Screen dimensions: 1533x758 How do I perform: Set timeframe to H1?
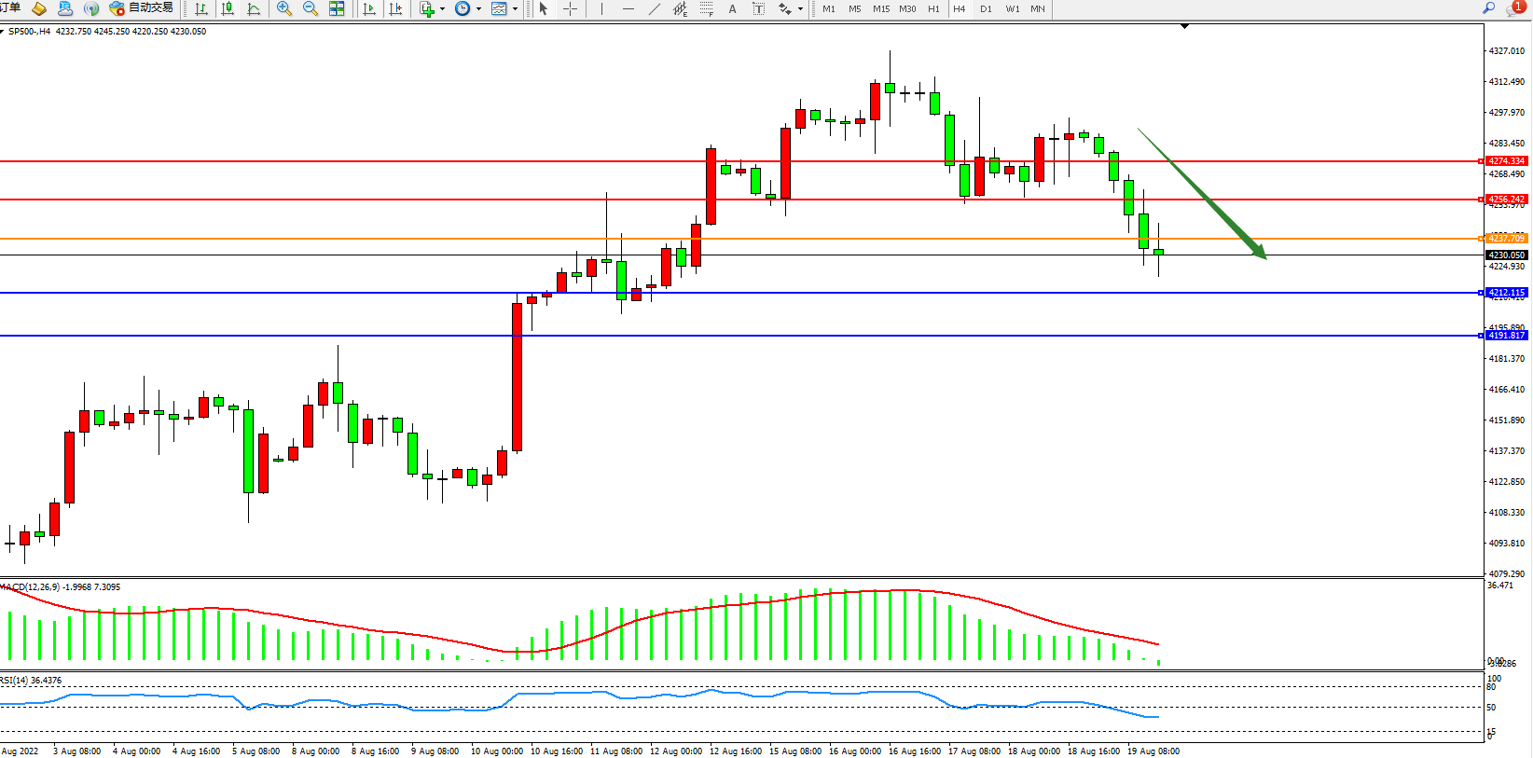[x=933, y=9]
